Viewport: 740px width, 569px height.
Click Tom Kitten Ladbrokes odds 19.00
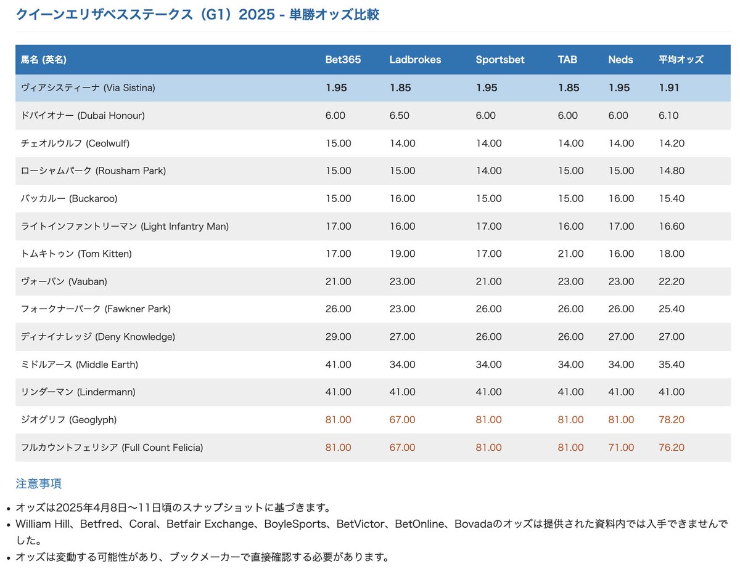pyautogui.click(x=403, y=254)
